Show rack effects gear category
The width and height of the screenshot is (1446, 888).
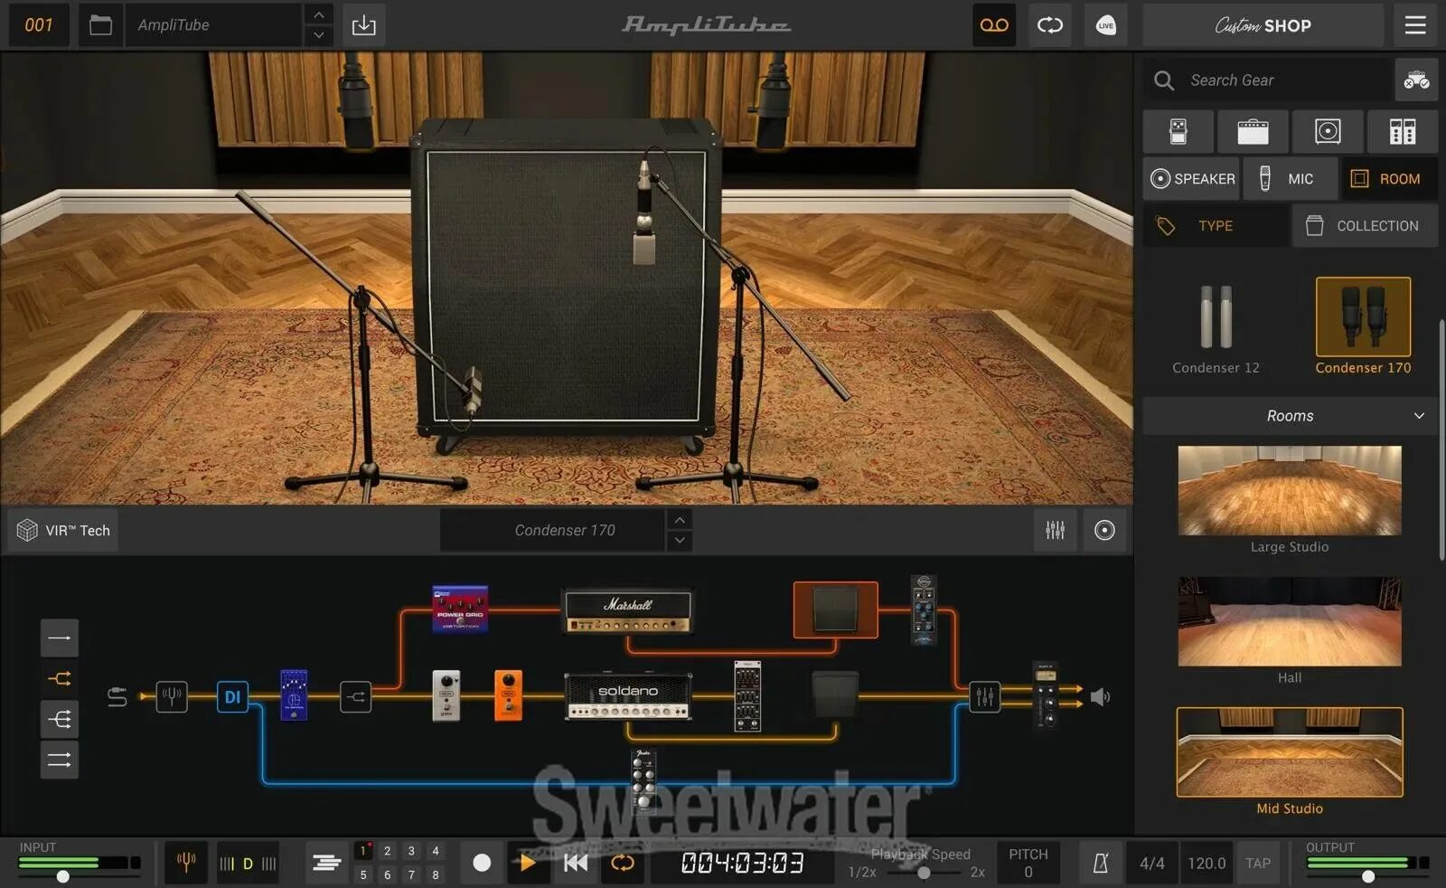click(1403, 132)
